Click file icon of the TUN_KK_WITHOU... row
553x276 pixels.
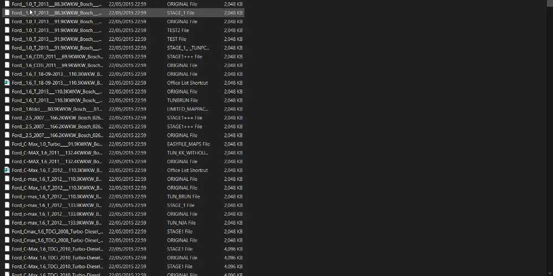tap(7, 153)
